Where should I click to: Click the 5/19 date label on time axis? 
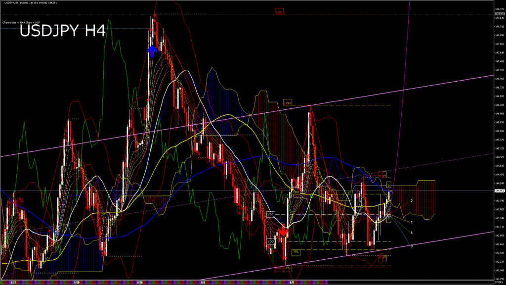[x=77, y=282]
